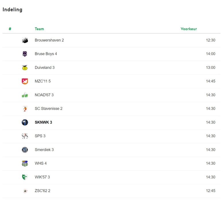Click the Brouwershaven 2 club logo
Screen dimensions: 223x200
[25, 40]
